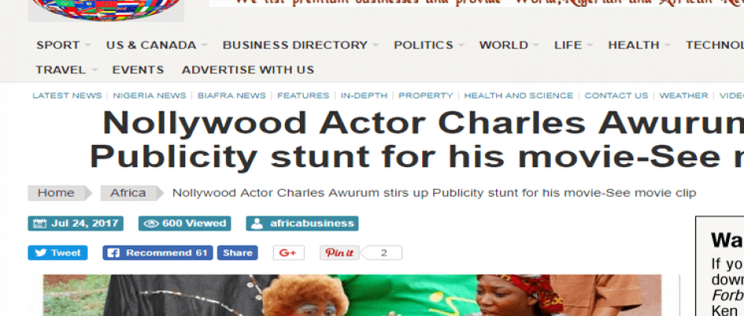
Task: Click the eye icon 600 Viewed badge
Action: [184, 223]
